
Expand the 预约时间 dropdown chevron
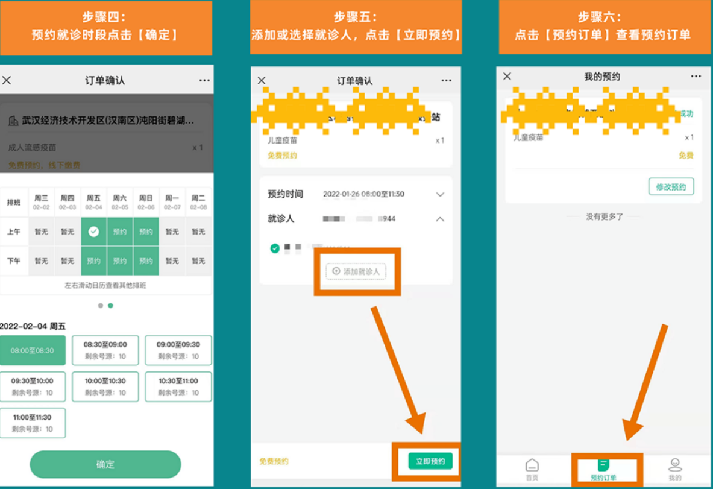click(x=440, y=194)
